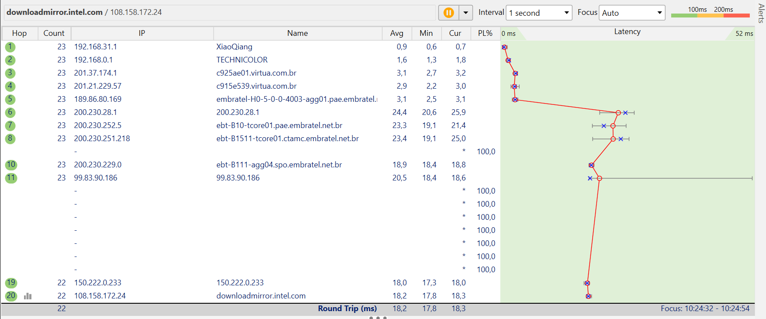The height and width of the screenshot is (319, 766).
Task: Click the red latency legend segment
Action: 737,15
